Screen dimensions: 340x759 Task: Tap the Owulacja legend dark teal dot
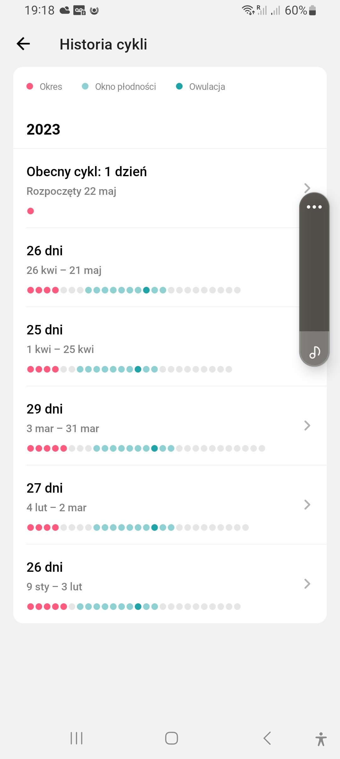click(179, 86)
